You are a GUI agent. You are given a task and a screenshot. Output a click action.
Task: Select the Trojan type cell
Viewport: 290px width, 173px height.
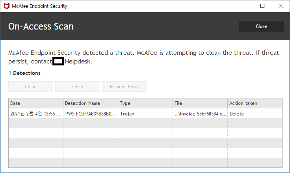point(145,113)
